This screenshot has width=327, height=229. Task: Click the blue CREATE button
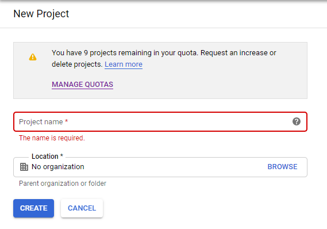tap(33, 208)
